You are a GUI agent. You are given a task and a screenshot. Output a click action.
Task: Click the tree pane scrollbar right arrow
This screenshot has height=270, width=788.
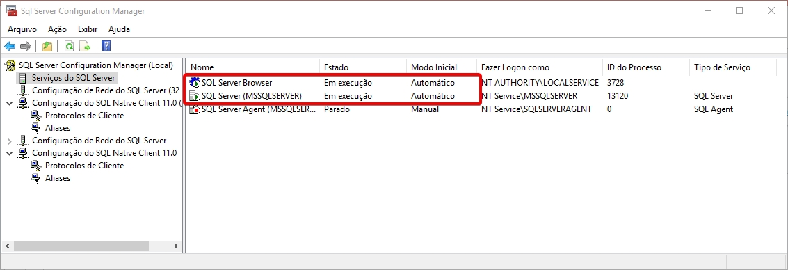[175, 246]
